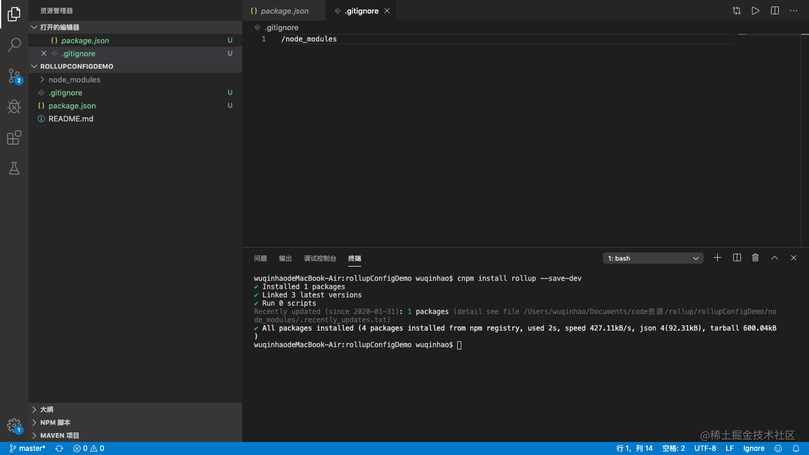Click the /node_modules text in editor
Image resolution: width=809 pixels, height=455 pixels.
(x=309, y=39)
